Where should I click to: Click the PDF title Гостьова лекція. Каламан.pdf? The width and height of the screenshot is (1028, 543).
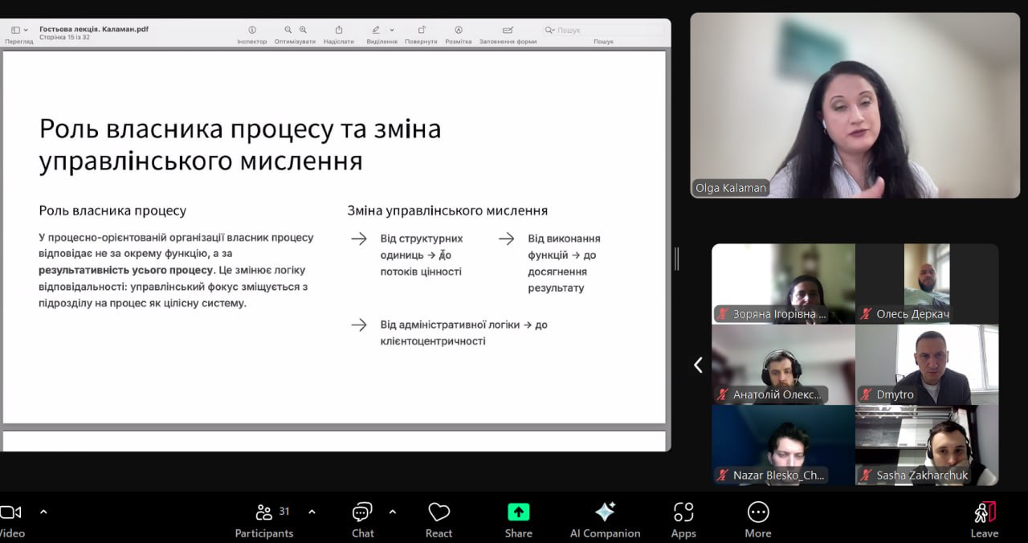coord(94,29)
